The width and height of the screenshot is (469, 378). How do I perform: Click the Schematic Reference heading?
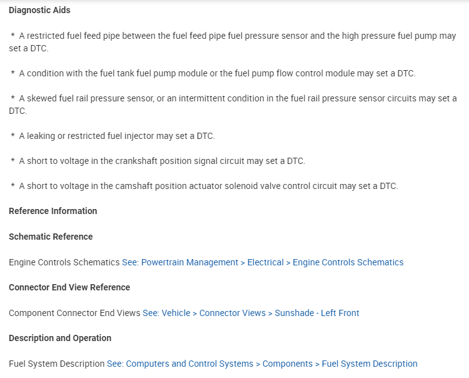coord(51,237)
